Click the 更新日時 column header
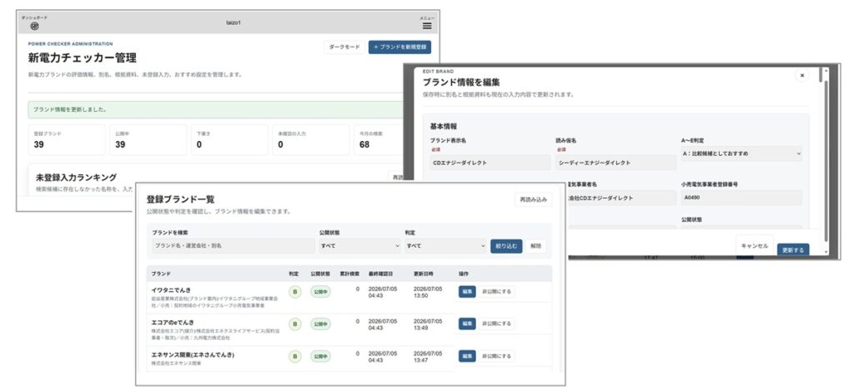The height and width of the screenshot is (388, 854). (423, 274)
